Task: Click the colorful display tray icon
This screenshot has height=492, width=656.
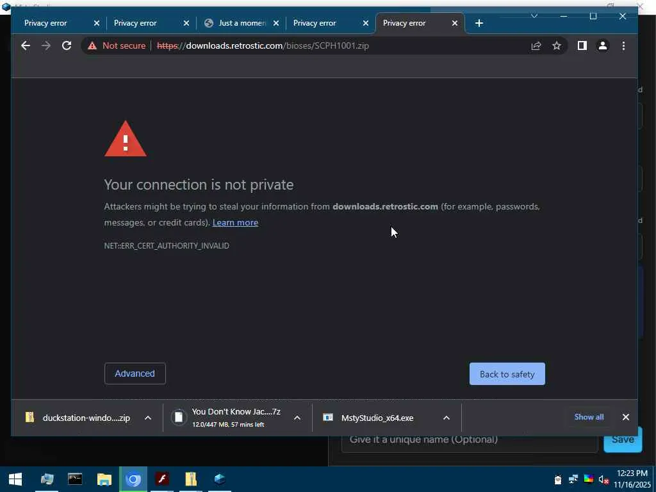Action: 588,479
